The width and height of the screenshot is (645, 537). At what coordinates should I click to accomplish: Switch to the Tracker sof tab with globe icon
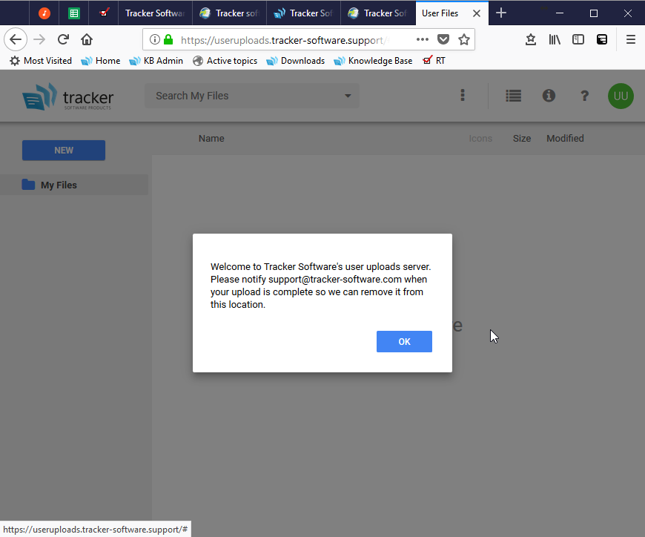coord(230,13)
